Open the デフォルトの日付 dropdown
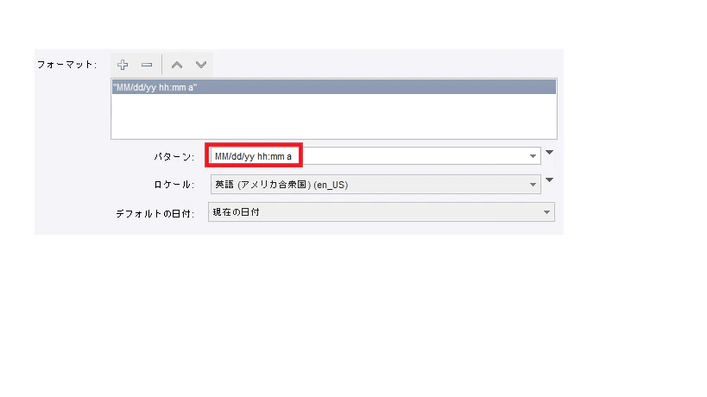Screen dimensions: 707x397 381,211
